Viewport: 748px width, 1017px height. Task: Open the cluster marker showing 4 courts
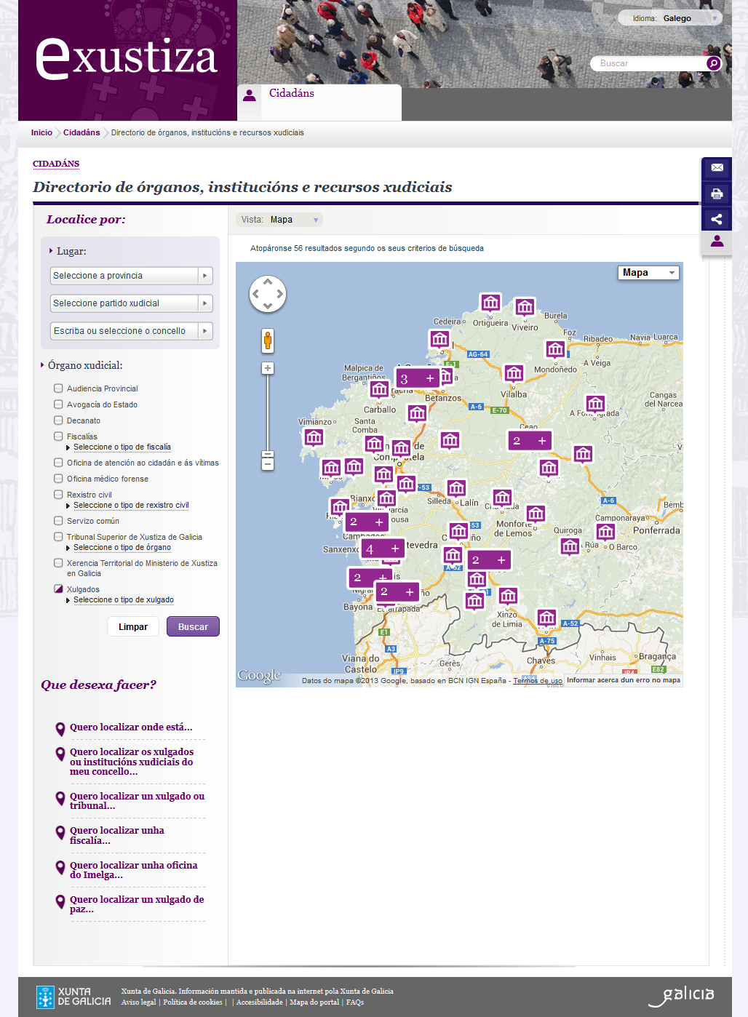click(382, 549)
